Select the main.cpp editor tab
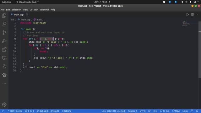201x113 pixels. (19, 15)
